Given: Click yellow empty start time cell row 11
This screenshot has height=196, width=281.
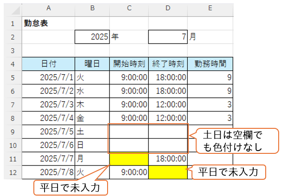Looking at the screenshot, I should [129, 159].
